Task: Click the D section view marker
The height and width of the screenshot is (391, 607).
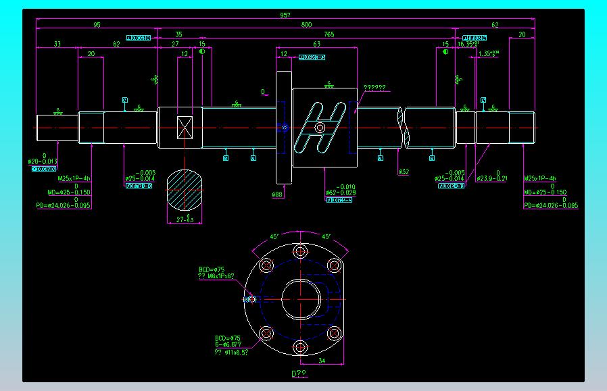Action: click(263, 92)
